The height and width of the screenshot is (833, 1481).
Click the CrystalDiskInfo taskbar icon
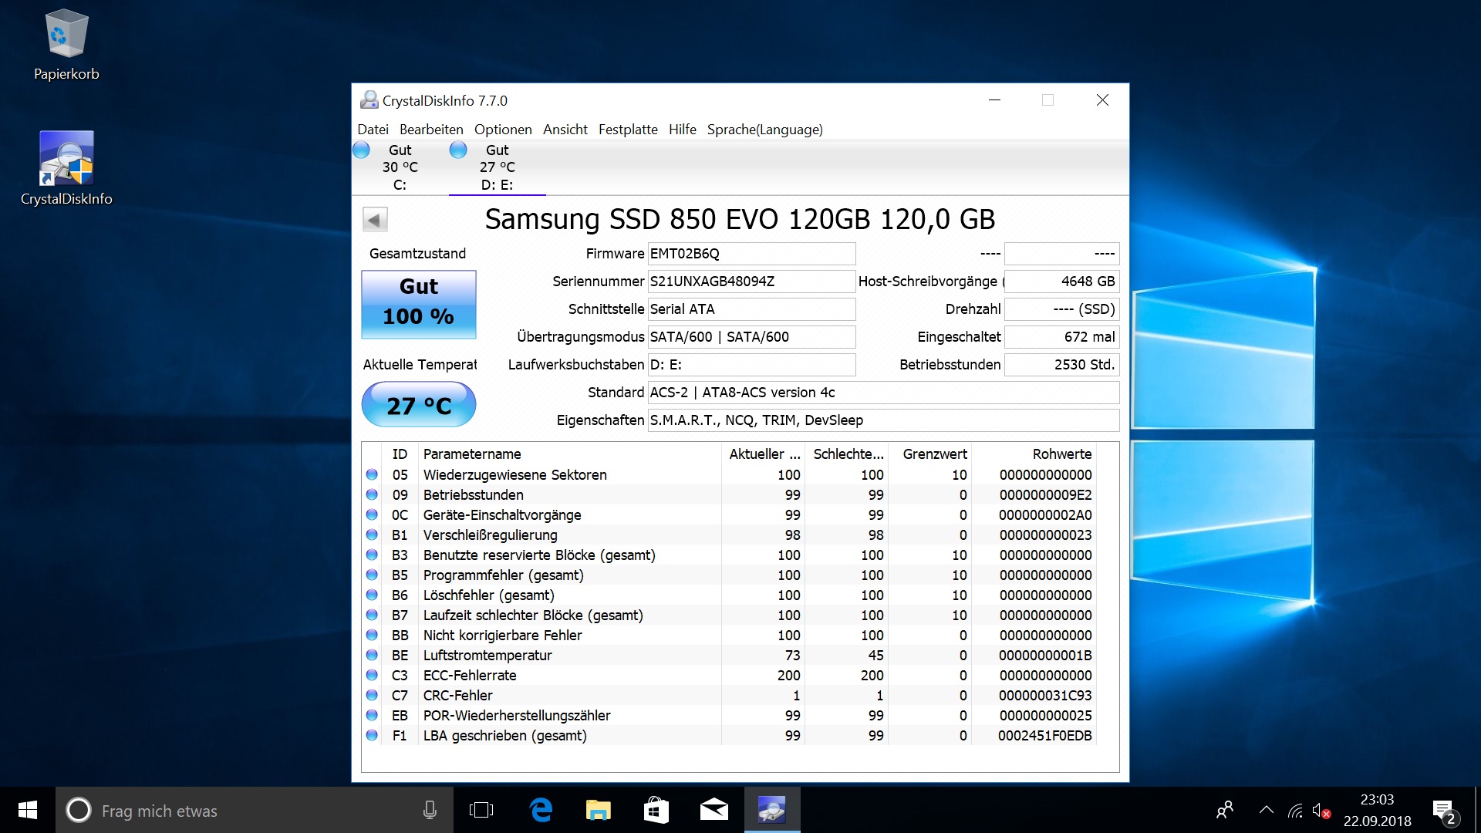tap(771, 810)
